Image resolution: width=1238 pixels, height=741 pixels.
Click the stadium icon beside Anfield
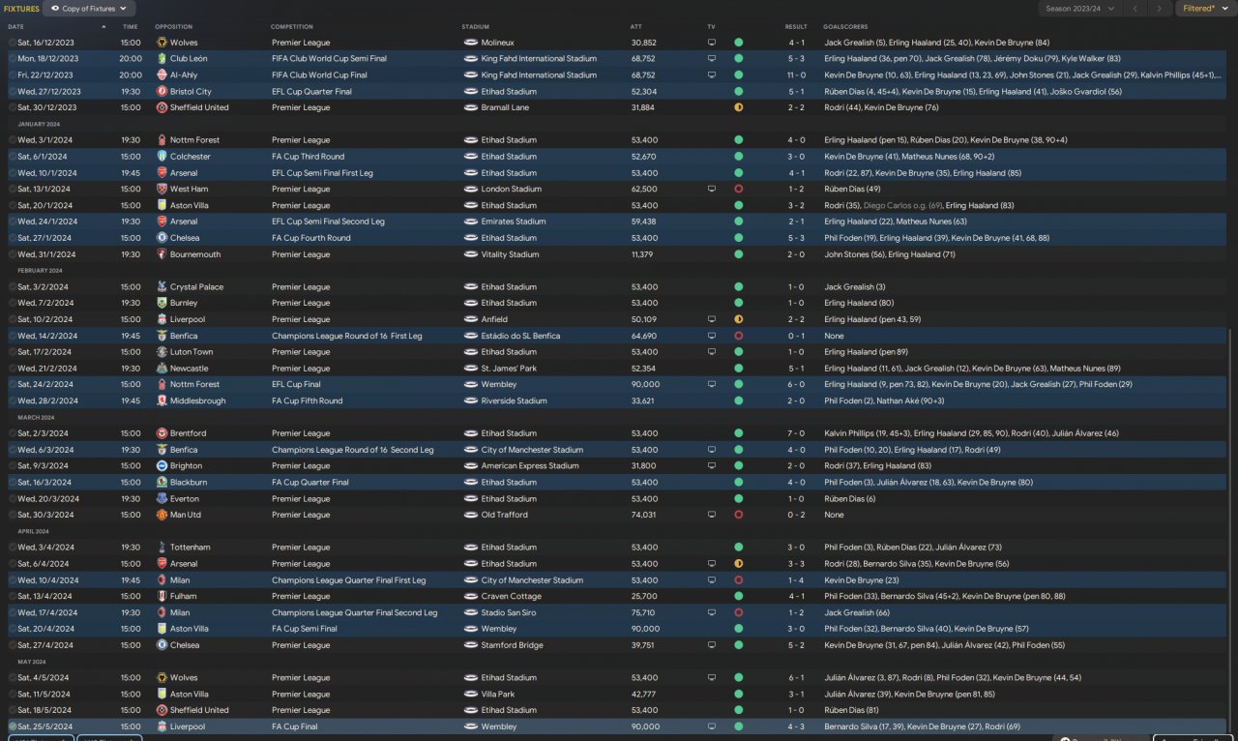[471, 319]
